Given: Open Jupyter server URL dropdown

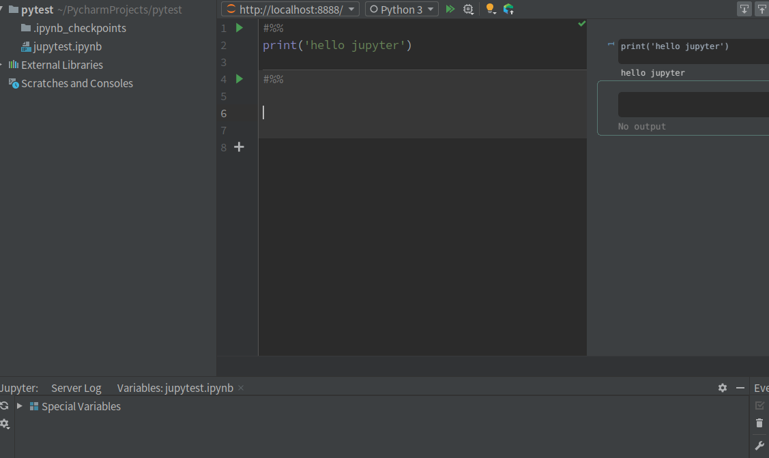Looking at the screenshot, I should [291, 9].
